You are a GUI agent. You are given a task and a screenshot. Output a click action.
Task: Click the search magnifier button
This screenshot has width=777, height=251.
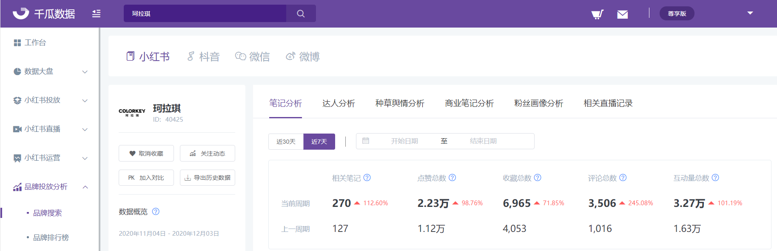pyautogui.click(x=301, y=14)
